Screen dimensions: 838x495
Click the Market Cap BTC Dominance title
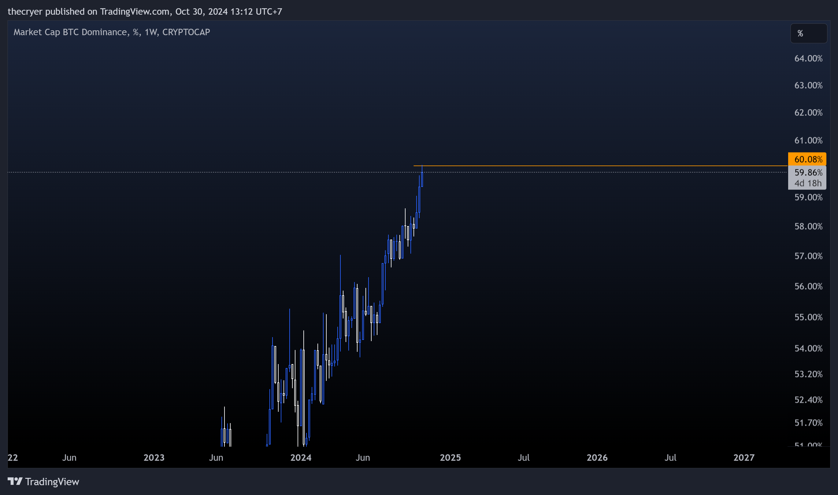[x=112, y=32]
